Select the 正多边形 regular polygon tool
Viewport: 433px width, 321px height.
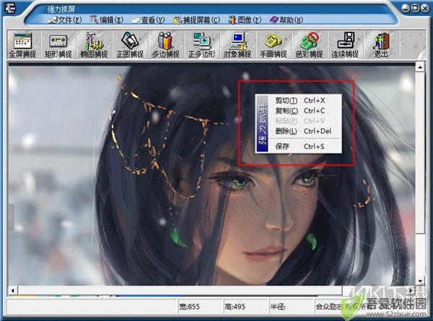[x=201, y=45]
